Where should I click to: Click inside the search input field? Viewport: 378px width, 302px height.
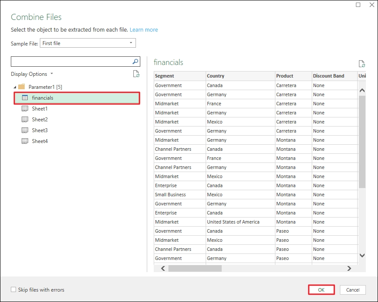(x=74, y=61)
